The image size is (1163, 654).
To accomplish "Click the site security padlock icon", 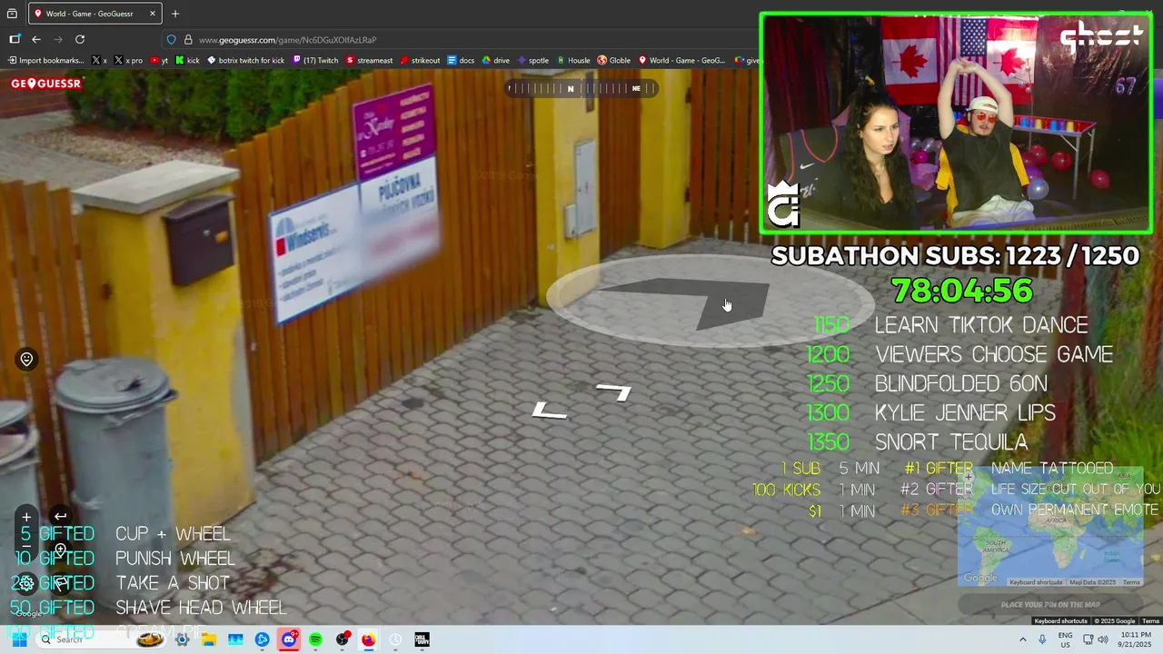I will (x=188, y=39).
